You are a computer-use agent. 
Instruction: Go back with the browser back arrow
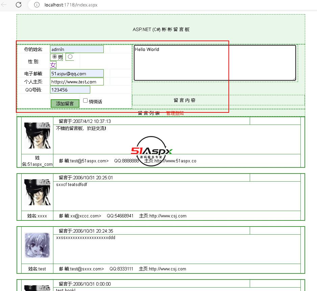4,5
